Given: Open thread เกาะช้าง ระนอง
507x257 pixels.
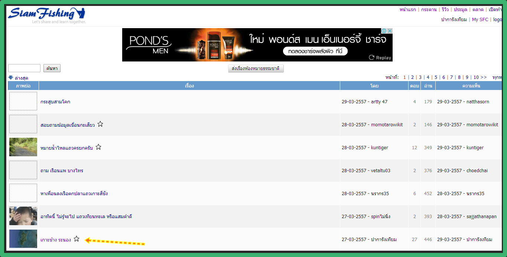Looking at the screenshot, I should click(56, 240).
